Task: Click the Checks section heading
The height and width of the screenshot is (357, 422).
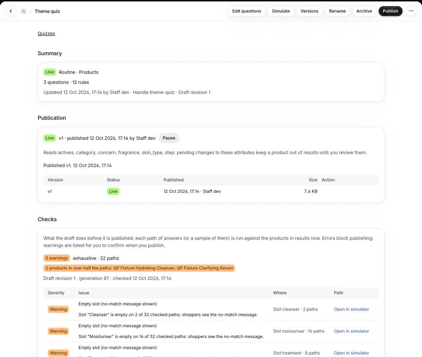Action: click(47, 219)
